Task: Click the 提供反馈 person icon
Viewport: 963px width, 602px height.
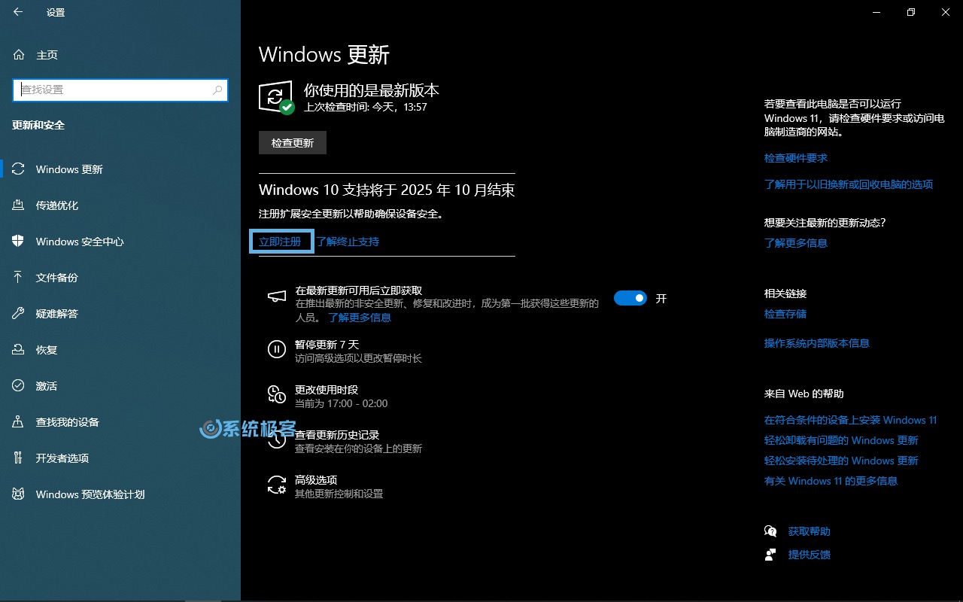Action: tap(770, 555)
